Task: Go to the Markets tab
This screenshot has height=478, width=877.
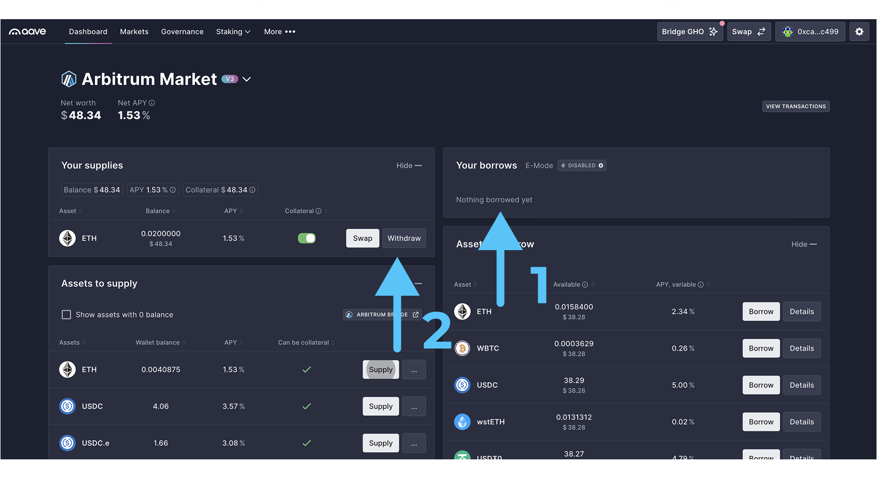Action: (134, 32)
